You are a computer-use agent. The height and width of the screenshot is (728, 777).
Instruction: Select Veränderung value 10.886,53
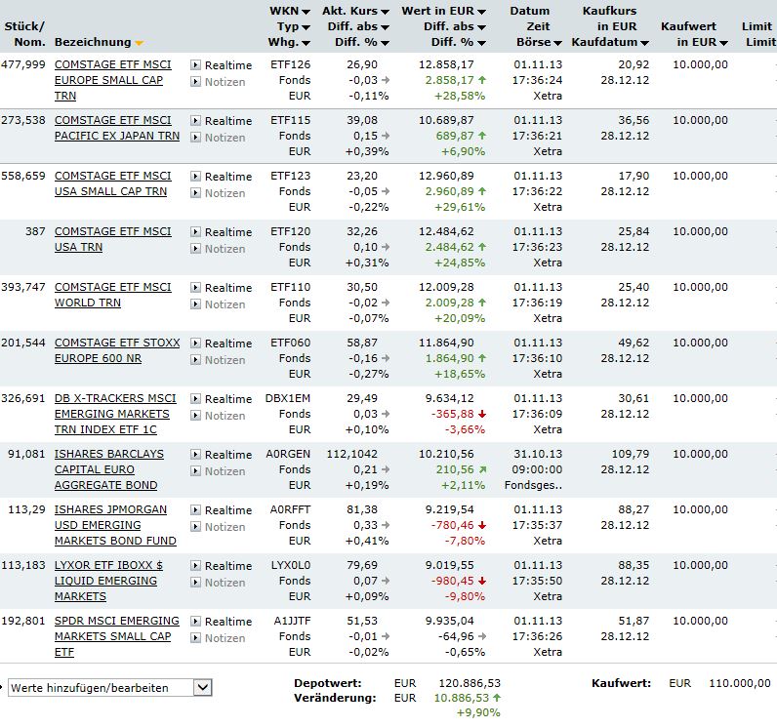(x=462, y=698)
